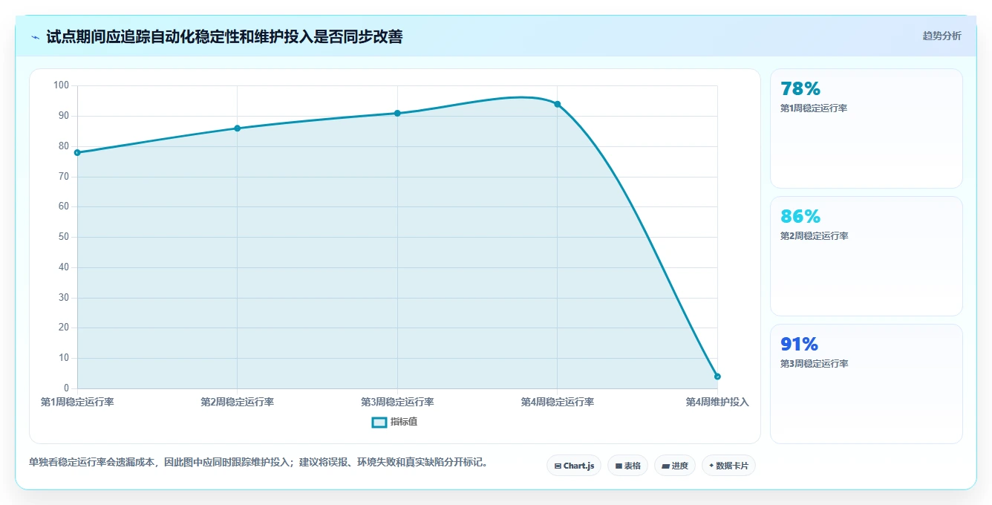Click y-axis value 100

point(62,85)
